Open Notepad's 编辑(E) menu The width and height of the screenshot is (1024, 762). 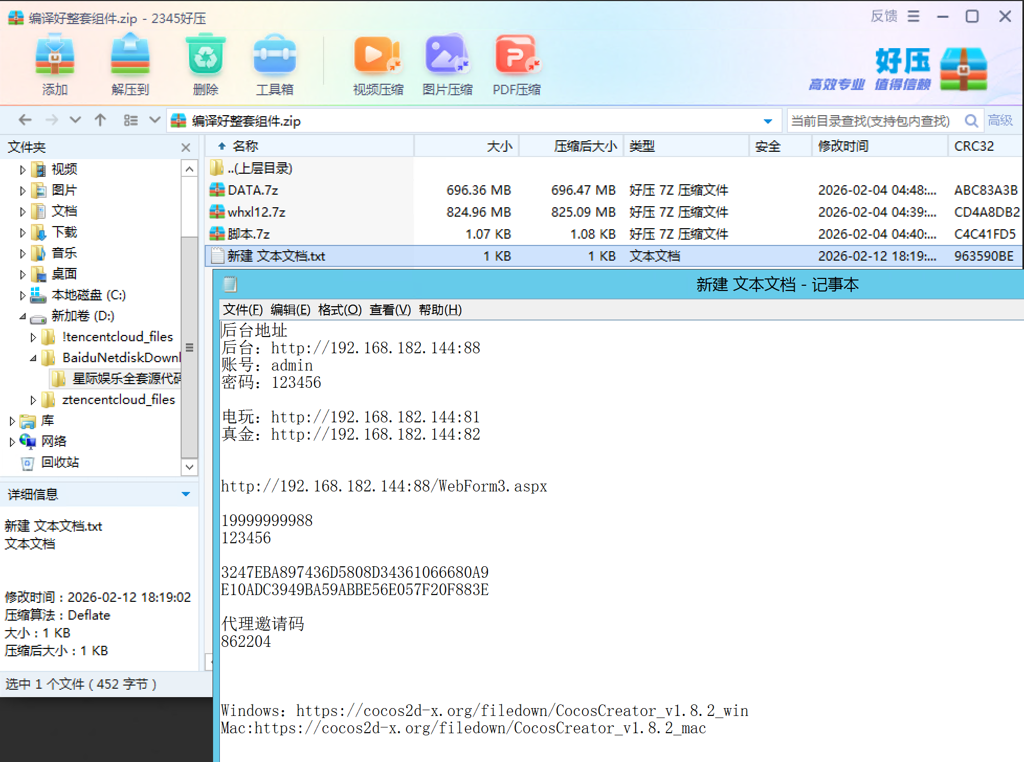291,310
